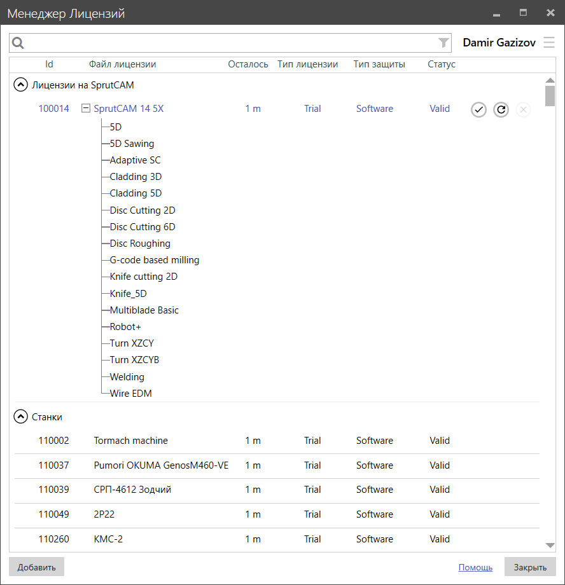Select the Tormach machine row

(130, 441)
